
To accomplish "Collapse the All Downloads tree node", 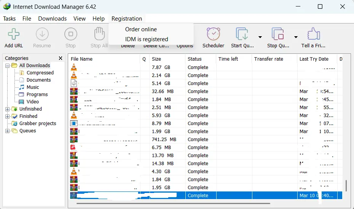I will [8, 66].
